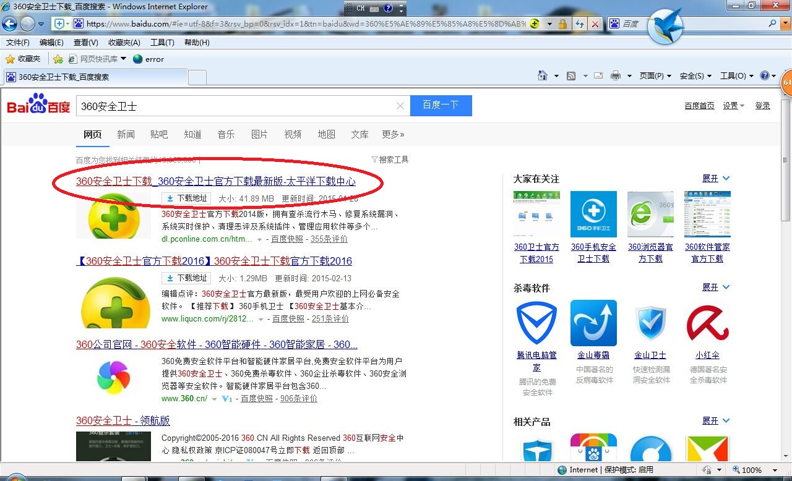Screen dimensions: 792x481
Task: Open the 360安全卫士 - 领航版 result link
Action: [x=123, y=420]
